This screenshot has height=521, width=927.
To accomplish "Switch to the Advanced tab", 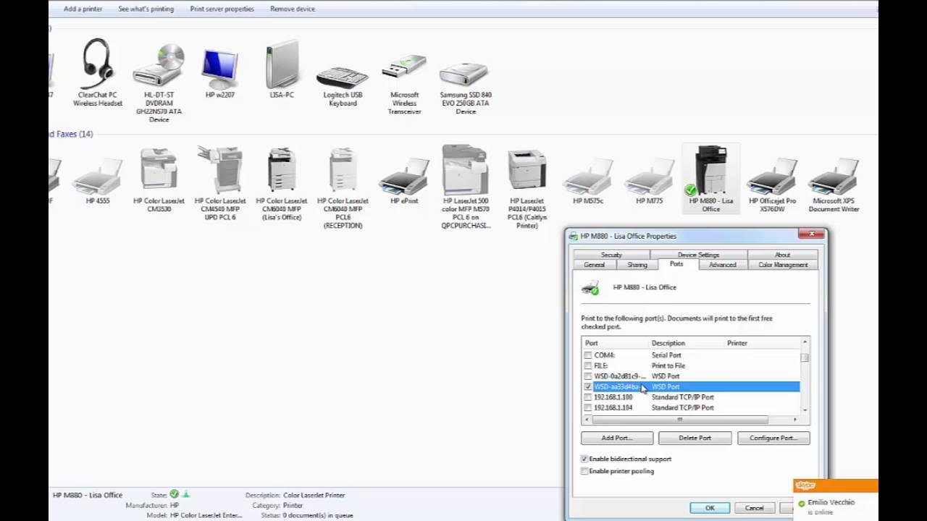I will tap(722, 265).
